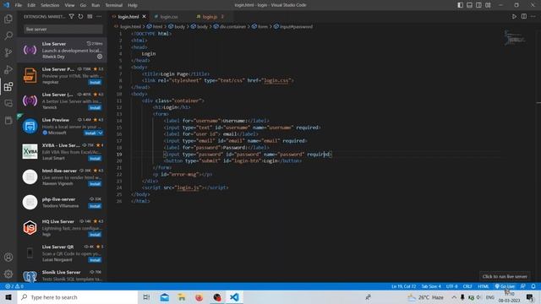Viewport: 541px width, 304px height.
Task: Install the html-live-server extension
Action: click(95, 184)
